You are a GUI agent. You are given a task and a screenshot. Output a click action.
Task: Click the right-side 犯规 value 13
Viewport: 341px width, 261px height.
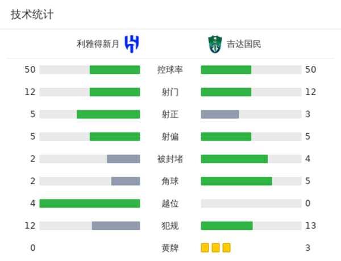click(x=310, y=226)
